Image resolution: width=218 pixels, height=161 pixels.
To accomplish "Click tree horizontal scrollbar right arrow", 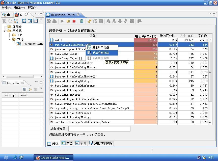I will click(41, 76).
